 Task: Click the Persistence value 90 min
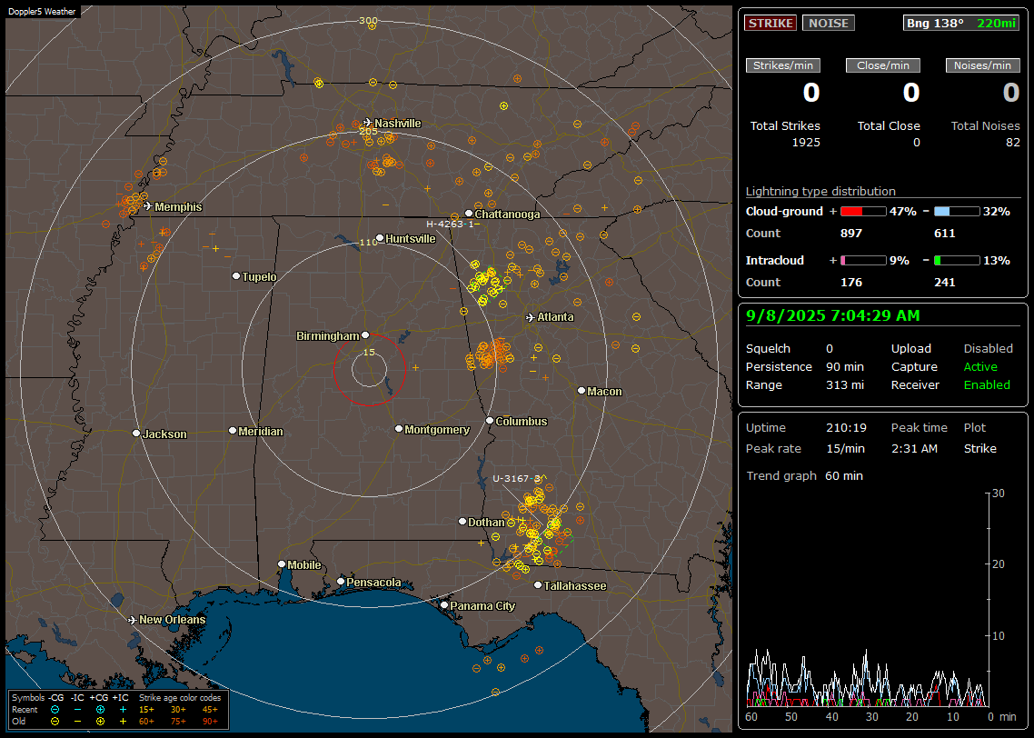coord(845,366)
